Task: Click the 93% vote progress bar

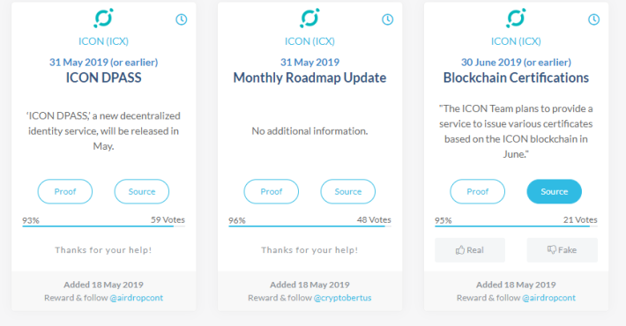Action: [103, 226]
